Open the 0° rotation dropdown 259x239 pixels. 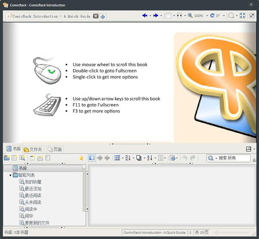tap(224, 16)
